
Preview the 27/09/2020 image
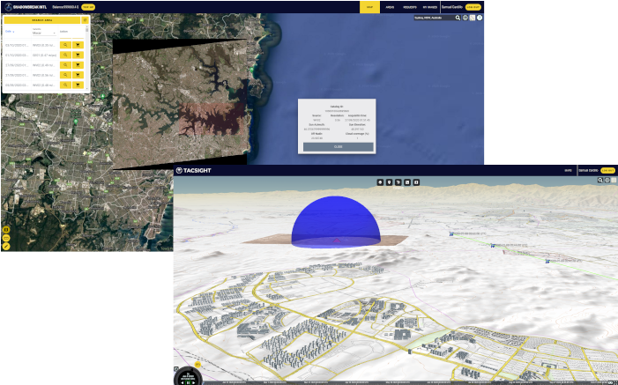coord(65,65)
